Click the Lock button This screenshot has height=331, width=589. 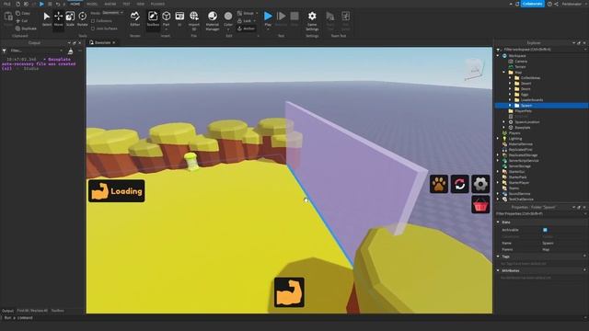244,21
